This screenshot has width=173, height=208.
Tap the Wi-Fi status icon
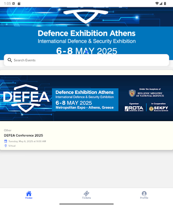[x=157, y=3]
